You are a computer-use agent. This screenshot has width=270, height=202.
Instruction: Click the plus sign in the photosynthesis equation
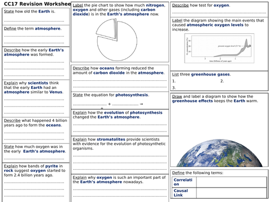click(x=109, y=104)
